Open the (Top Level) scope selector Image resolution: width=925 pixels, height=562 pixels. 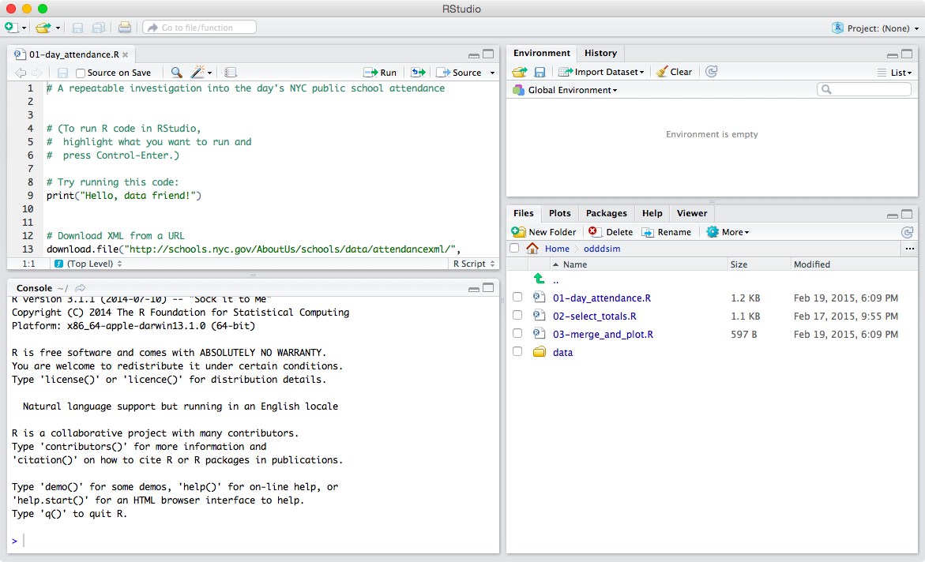88,264
